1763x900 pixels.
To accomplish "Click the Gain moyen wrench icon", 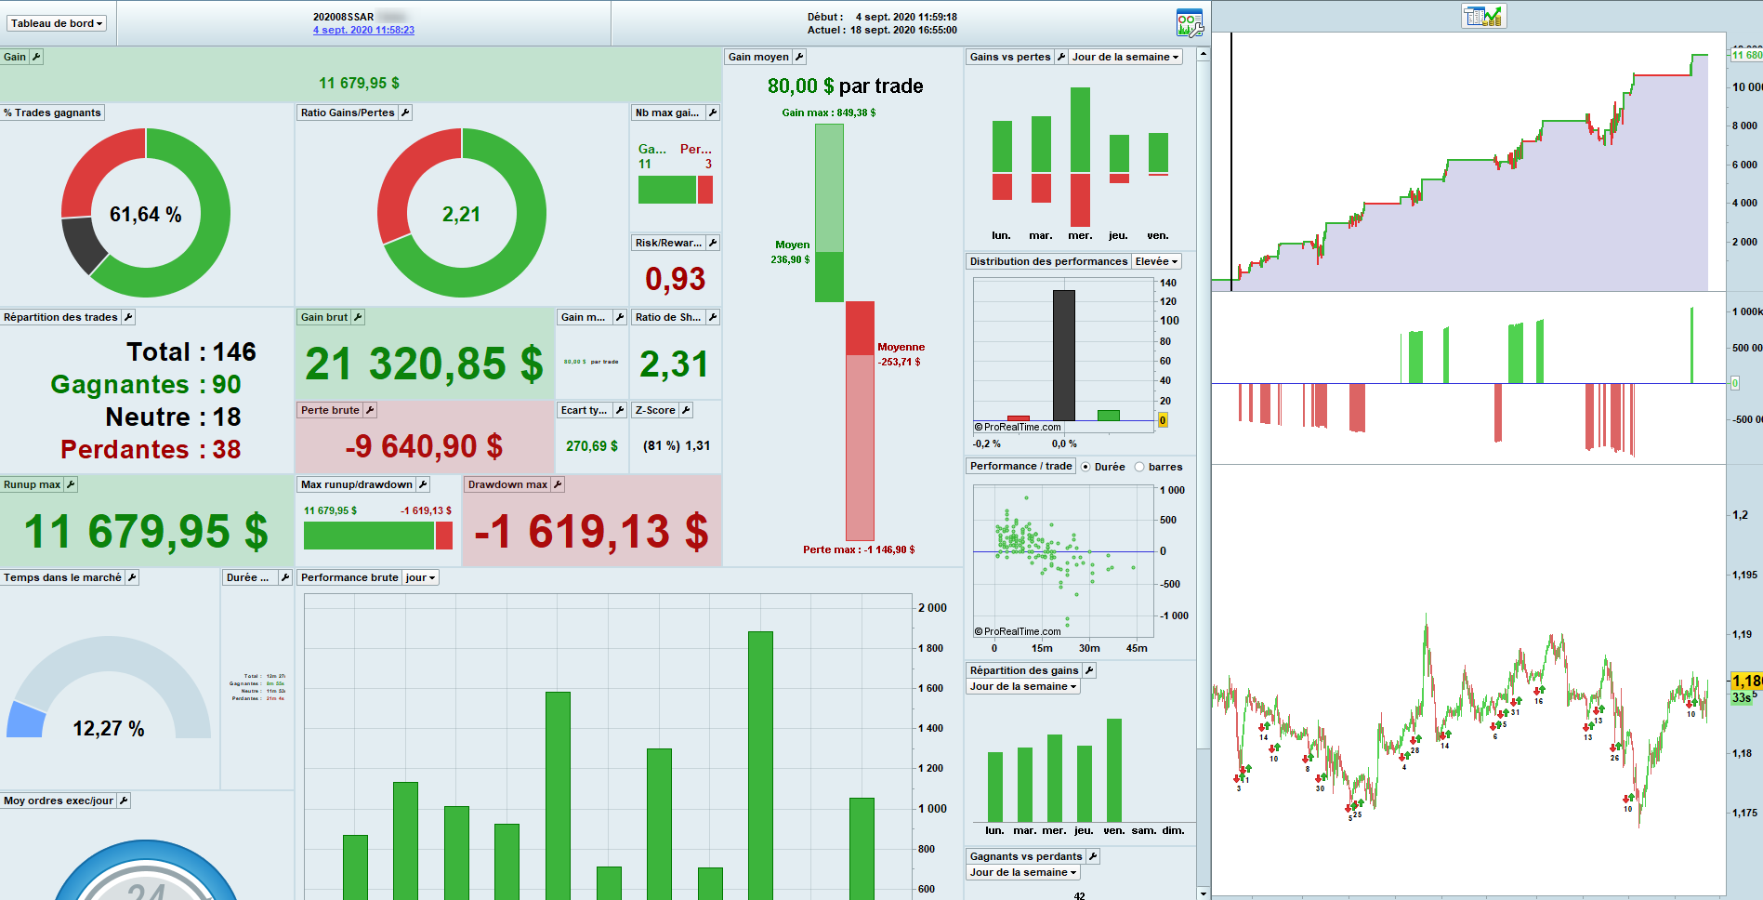I will point(799,57).
